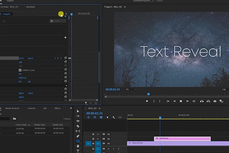Open Comparison View in Program monitor
The image size is (229, 153).
pos(221,101)
